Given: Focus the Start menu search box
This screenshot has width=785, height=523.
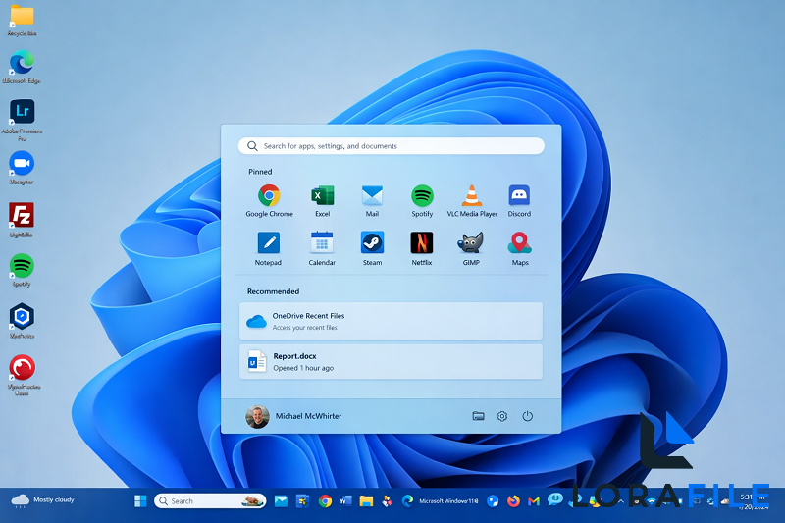Looking at the screenshot, I should (391, 146).
